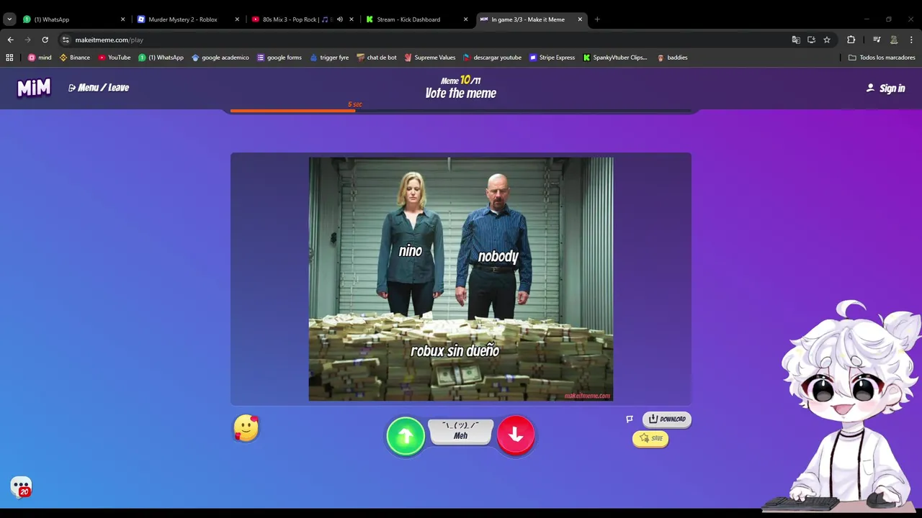Open the Supreme Values bookmark

(430, 58)
